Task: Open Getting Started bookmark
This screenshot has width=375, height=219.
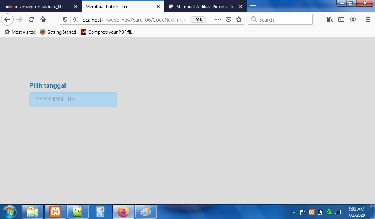Action: click(58, 32)
